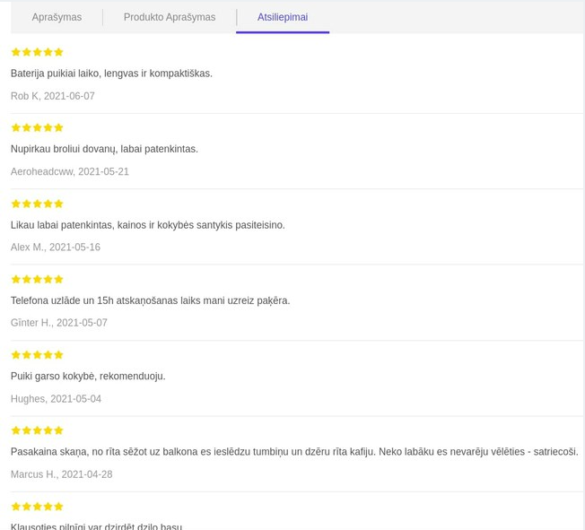585x530 pixels.
Task: Click star rating on Hughes review
Action: pyautogui.click(x=37, y=355)
